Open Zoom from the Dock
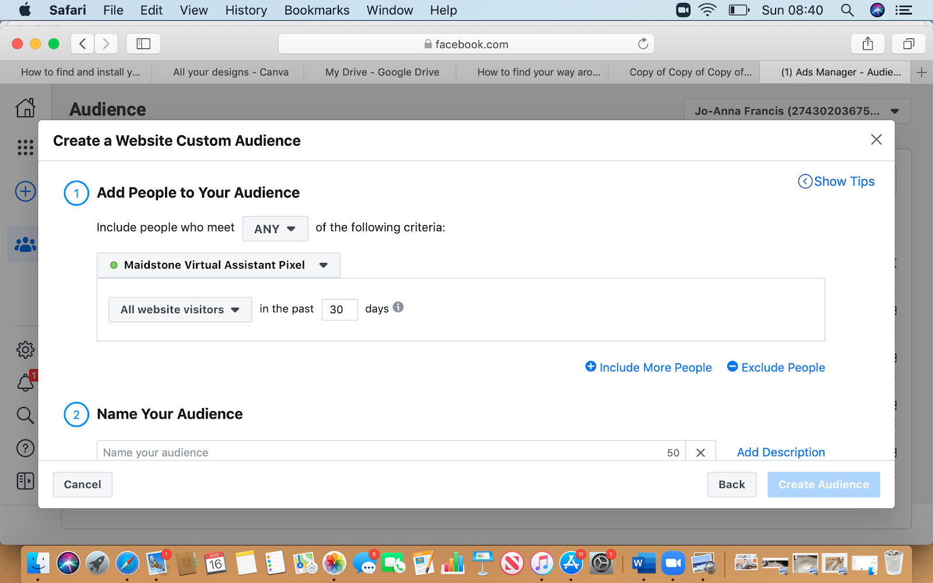This screenshot has width=933, height=583. coord(673,563)
